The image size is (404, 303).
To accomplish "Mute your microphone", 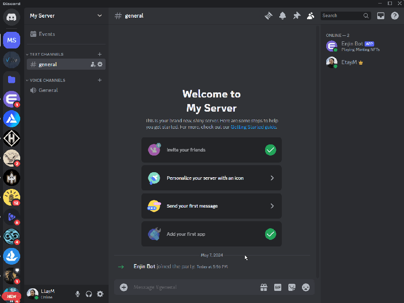I will 77,293.
